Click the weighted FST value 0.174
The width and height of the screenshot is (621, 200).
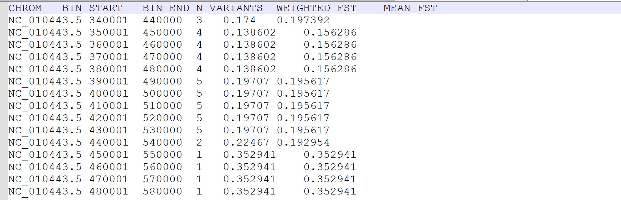pyautogui.click(x=239, y=20)
